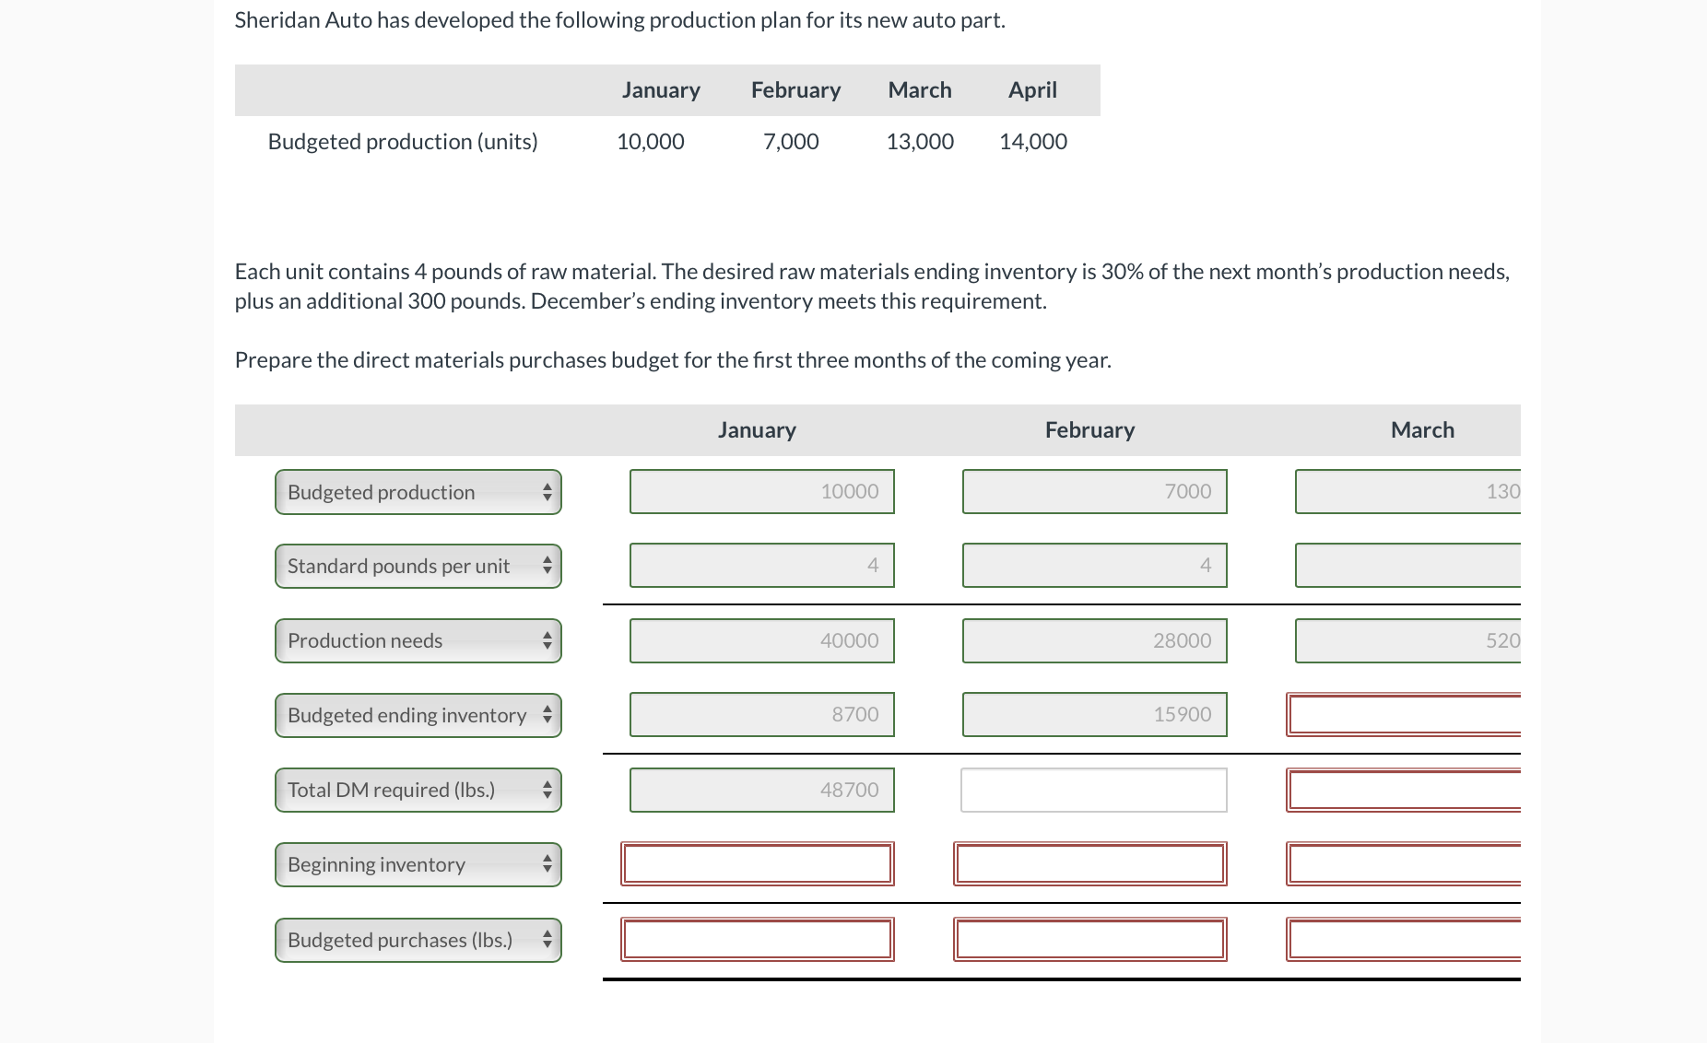Click the April column header in plan table

(1032, 89)
